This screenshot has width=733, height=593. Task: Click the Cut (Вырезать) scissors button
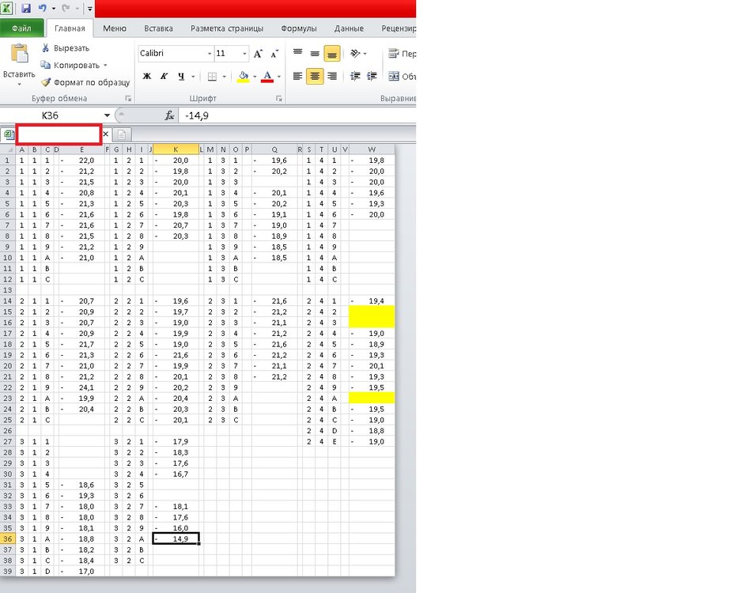[66, 48]
